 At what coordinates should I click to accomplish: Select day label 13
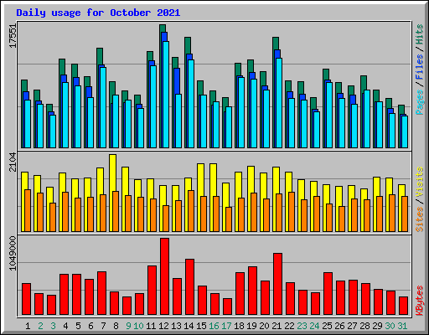tap(176, 326)
